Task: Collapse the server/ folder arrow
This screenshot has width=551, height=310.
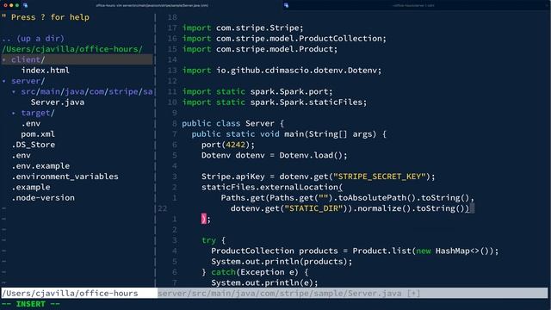Action: [4, 81]
